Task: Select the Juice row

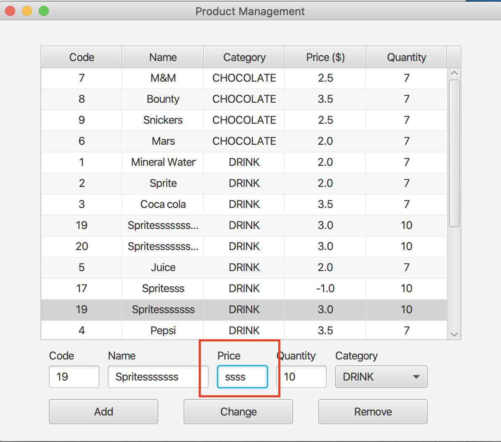Action: pos(244,267)
